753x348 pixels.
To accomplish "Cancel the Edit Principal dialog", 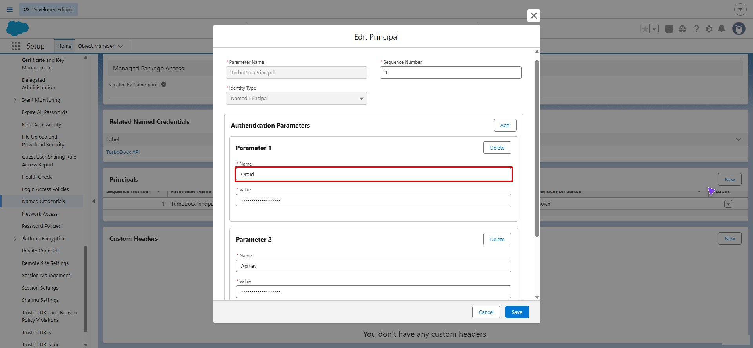I will click(x=486, y=312).
